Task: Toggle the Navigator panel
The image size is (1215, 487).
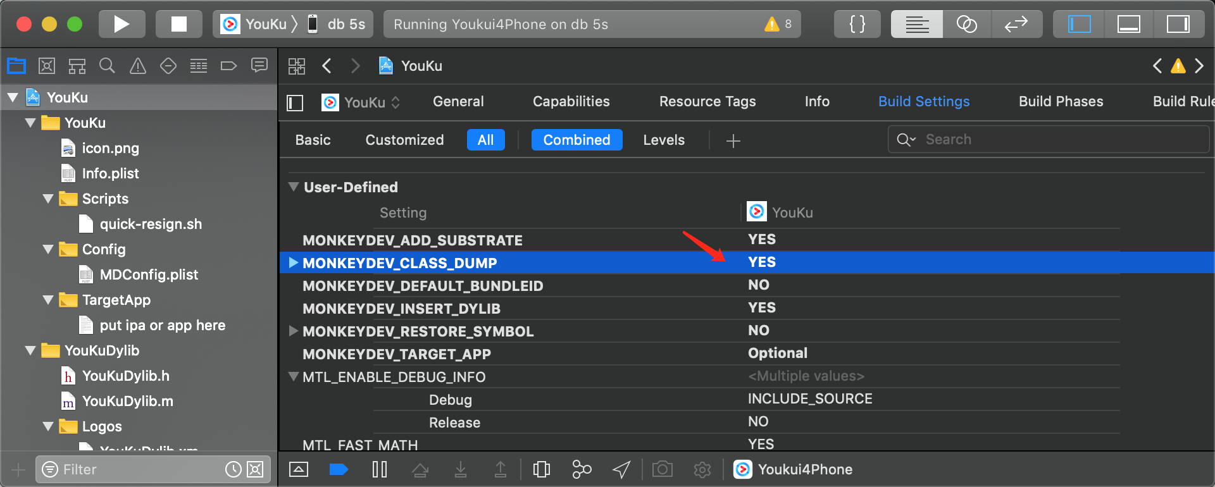Action: pyautogui.click(x=1079, y=24)
